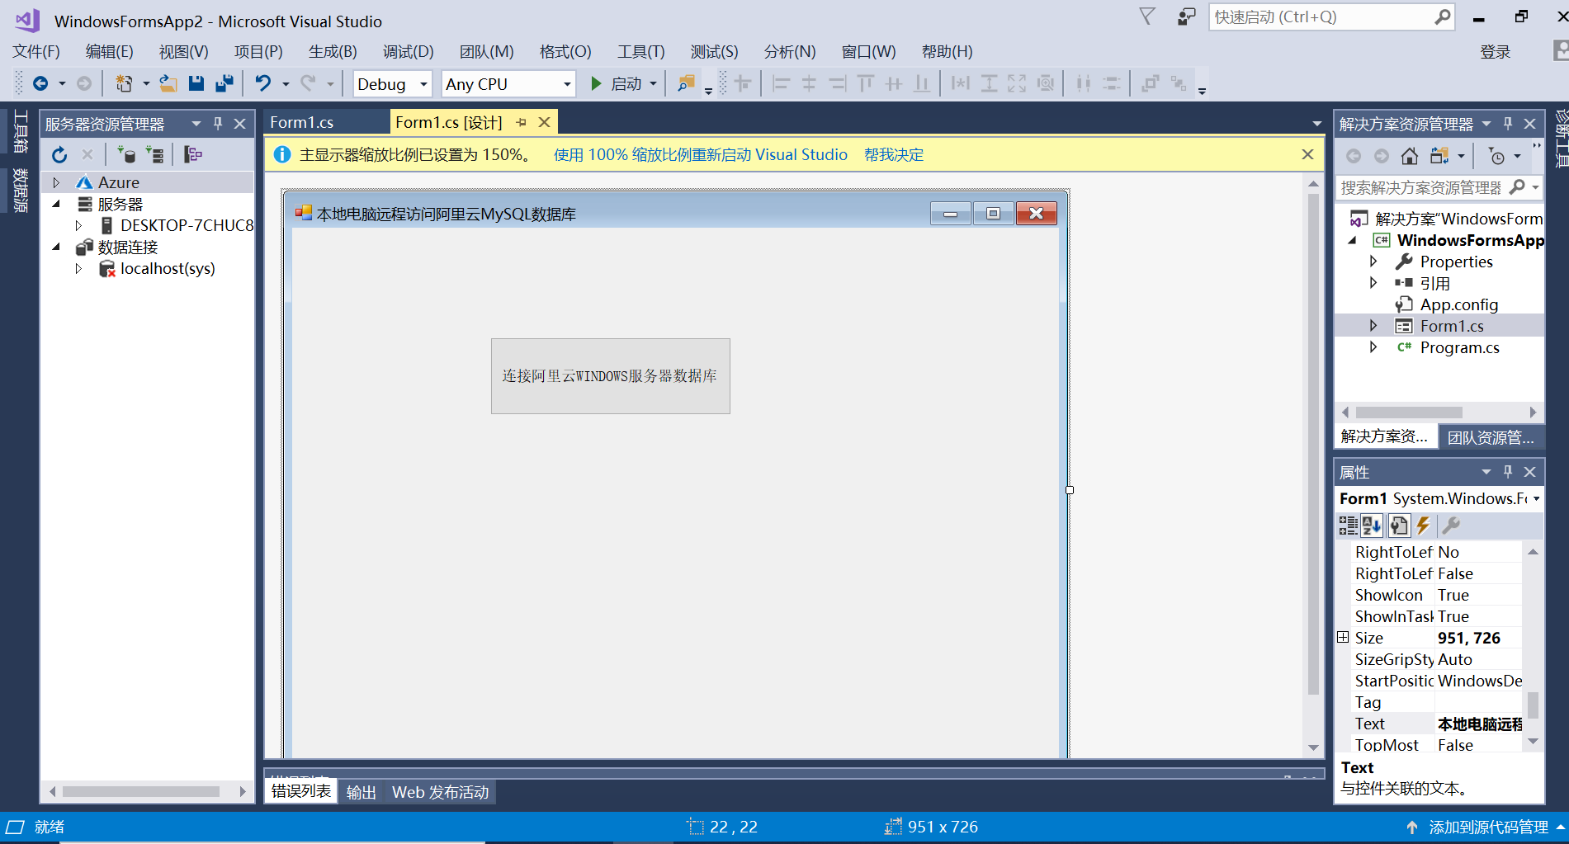Open the Any CPU platform dropdown
Screen dimensions: 1569x844
coord(567,84)
